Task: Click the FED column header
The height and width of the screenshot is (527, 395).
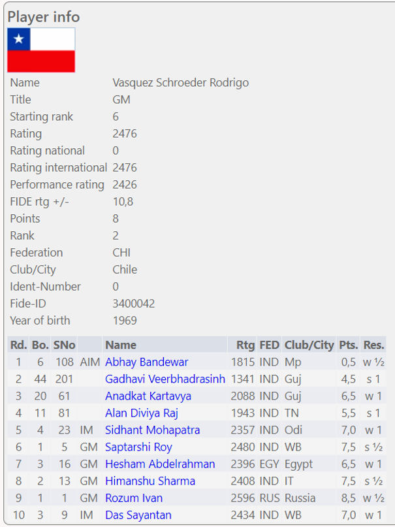Action: tap(269, 345)
